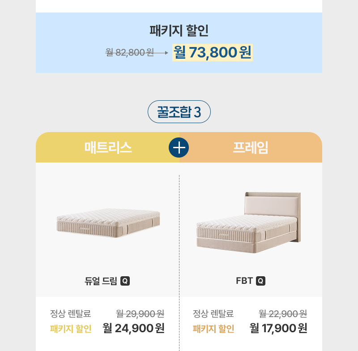Viewport: 358px width, 351px height.
Task: Click frame regular price 월 22,900원
Action: click(x=283, y=313)
